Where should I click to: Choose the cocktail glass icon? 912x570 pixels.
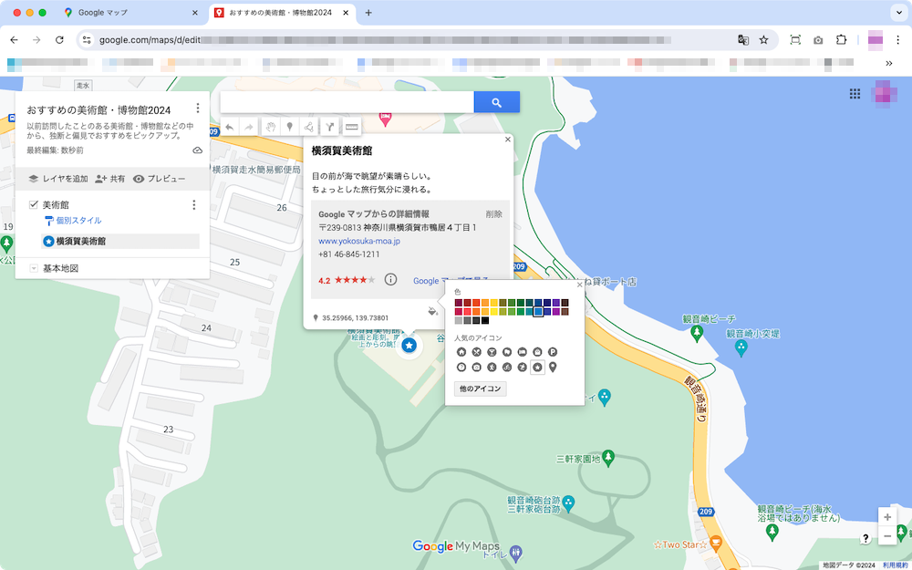(x=492, y=352)
